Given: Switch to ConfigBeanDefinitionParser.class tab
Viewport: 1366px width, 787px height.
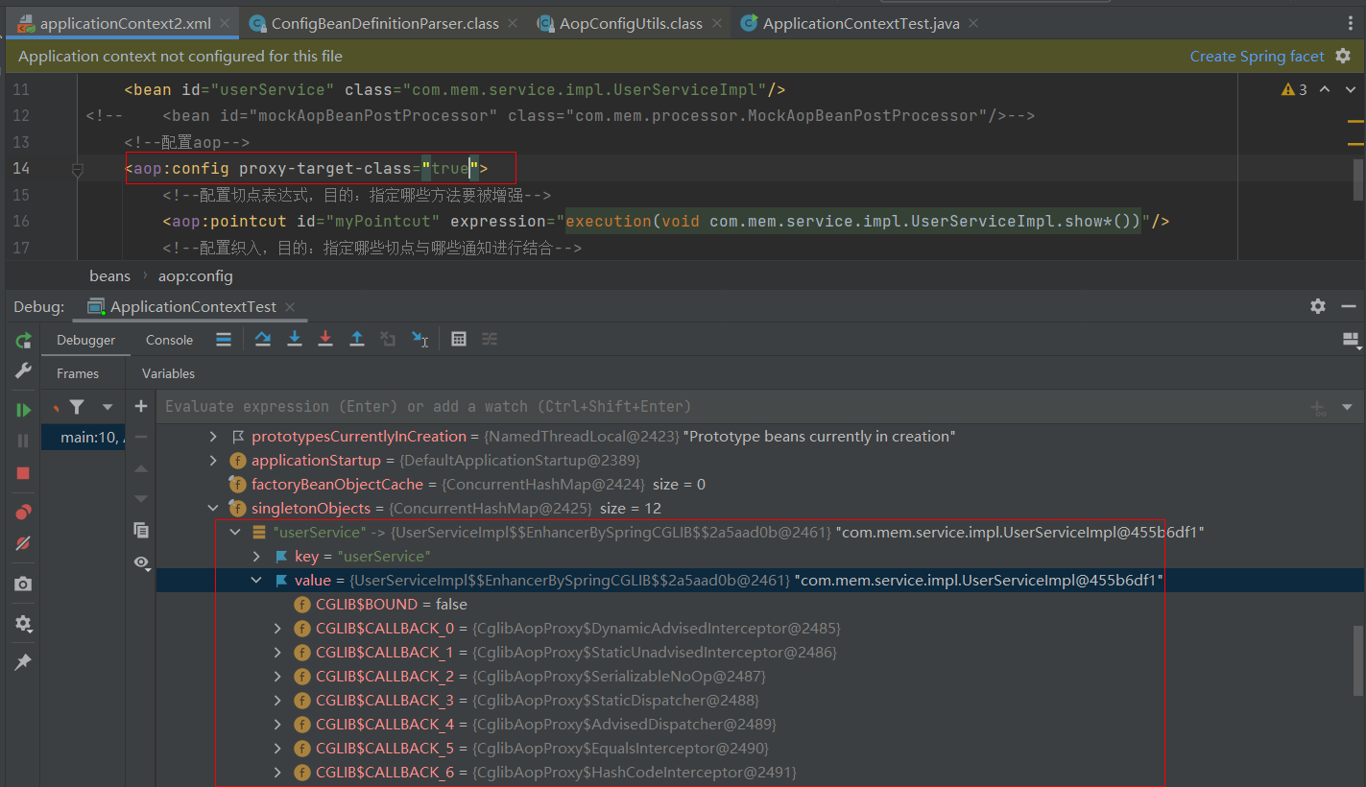Looking at the screenshot, I should pyautogui.click(x=384, y=23).
